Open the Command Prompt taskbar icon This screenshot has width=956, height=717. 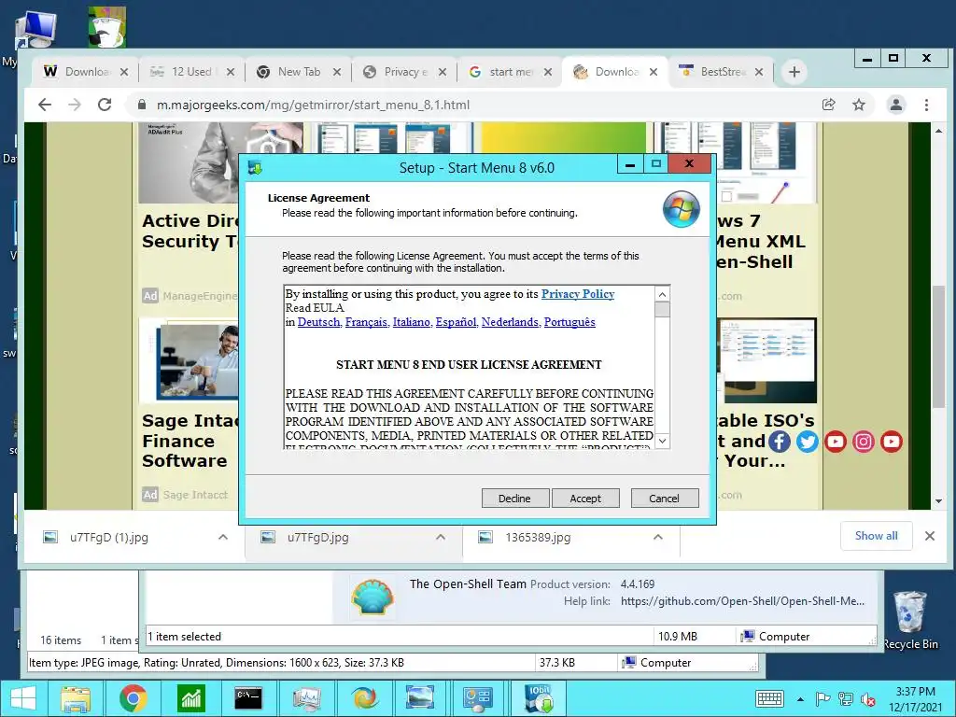pos(248,698)
